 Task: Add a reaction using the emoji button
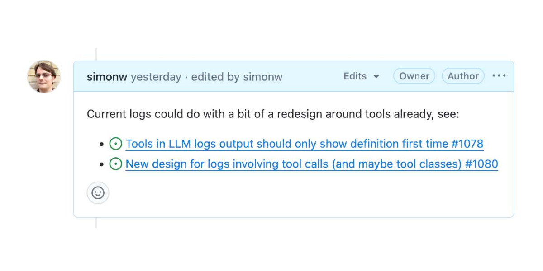98,192
